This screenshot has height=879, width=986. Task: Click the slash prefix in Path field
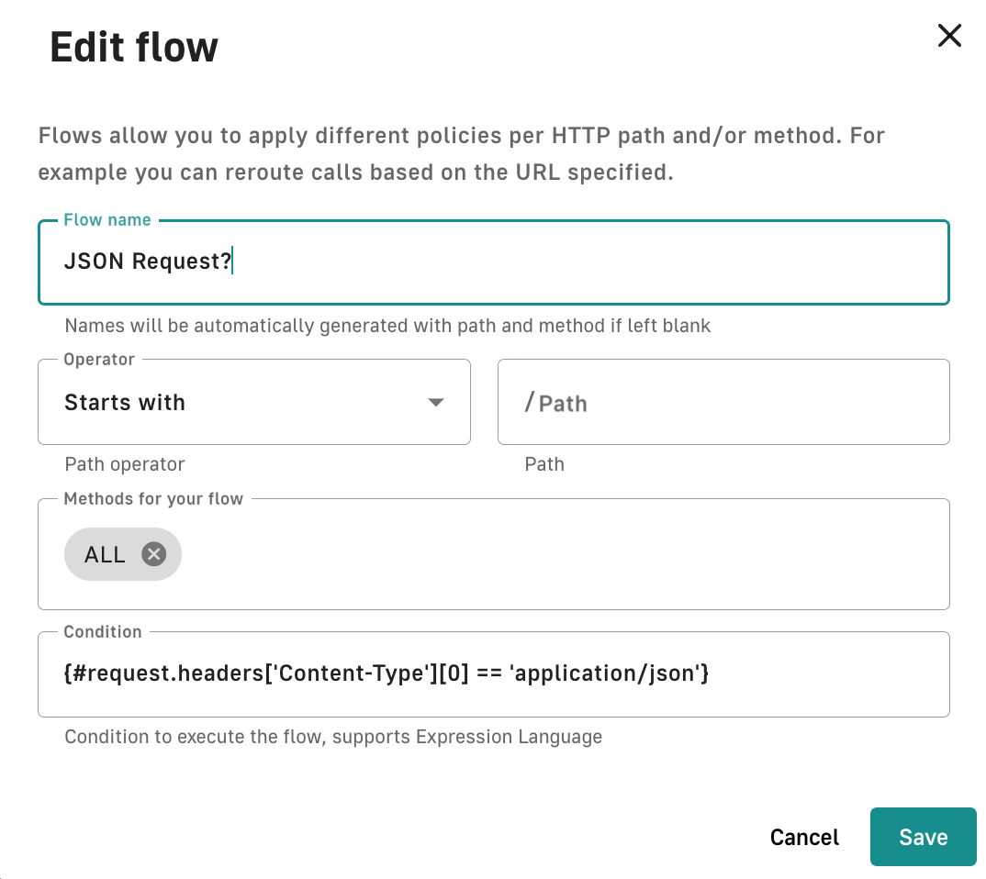click(529, 402)
